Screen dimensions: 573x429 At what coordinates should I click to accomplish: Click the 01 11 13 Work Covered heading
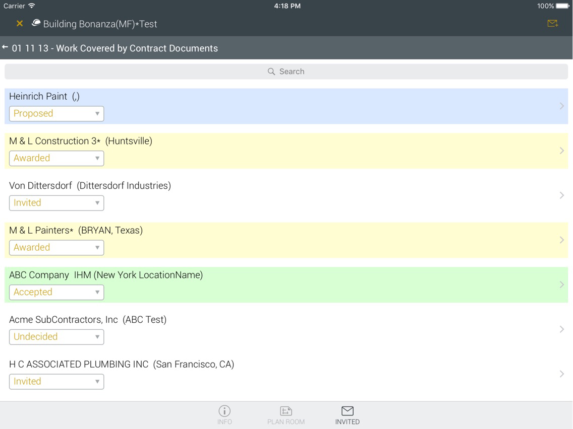pos(114,48)
